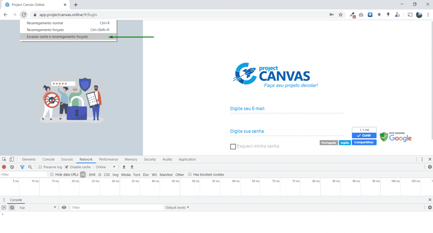Click the Digite sua senha field

tap(287, 132)
